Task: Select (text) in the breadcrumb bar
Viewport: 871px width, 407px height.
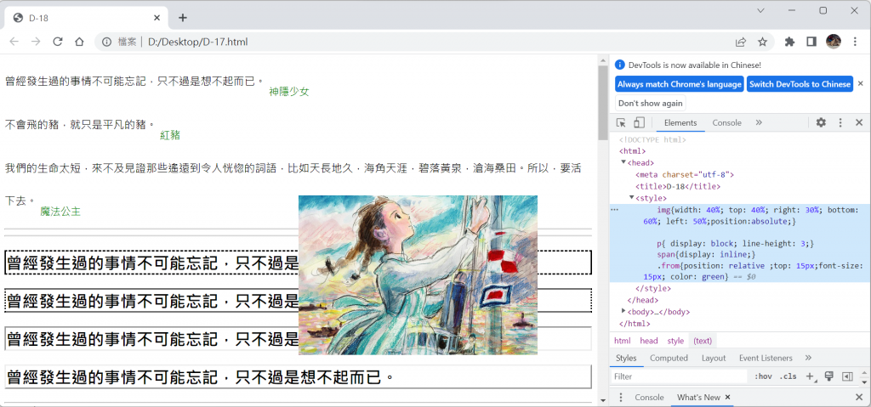Action: tap(703, 341)
